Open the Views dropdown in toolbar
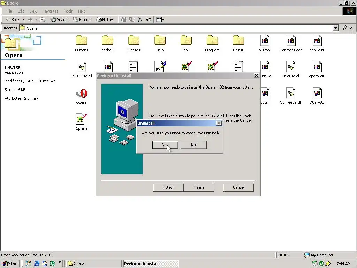The height and width of the screenshot is (268, 357). (160, 20)
